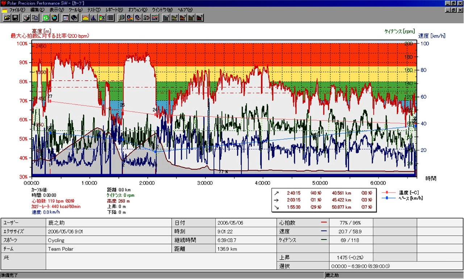Click the calendar diary toolbar icon
The height and width of the screenshot is (279, 464).
click(x=66, y=18)
